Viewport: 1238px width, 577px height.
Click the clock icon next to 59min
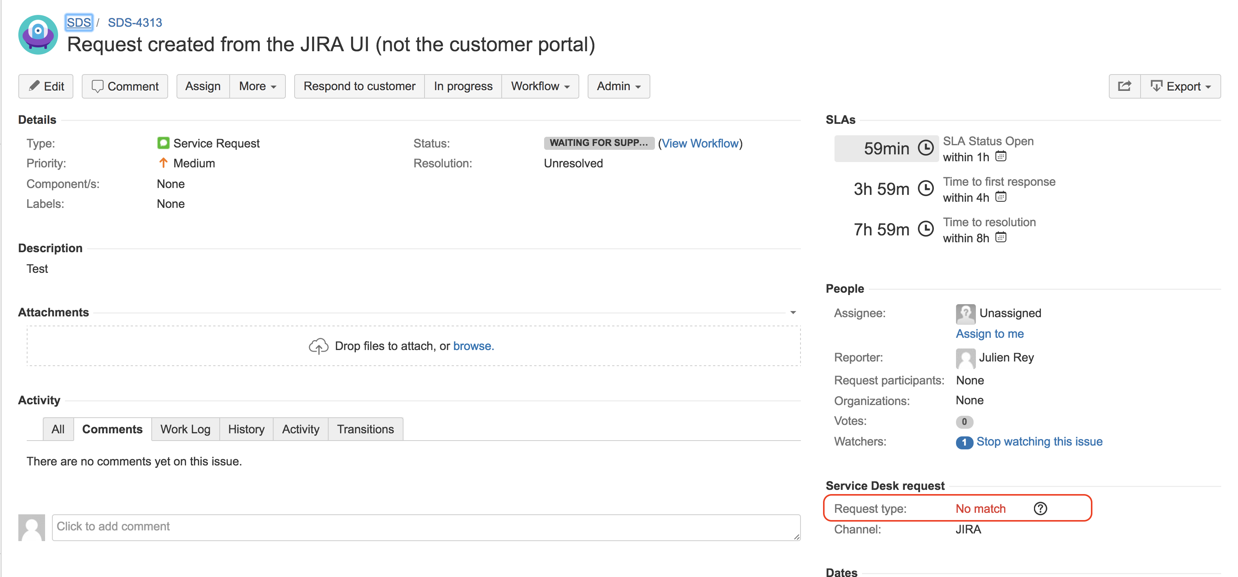[x=925, y=147]
